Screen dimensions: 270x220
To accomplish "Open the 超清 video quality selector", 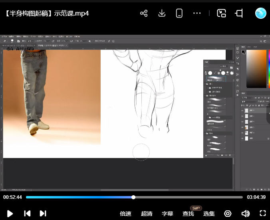I will tap(147, 214).
